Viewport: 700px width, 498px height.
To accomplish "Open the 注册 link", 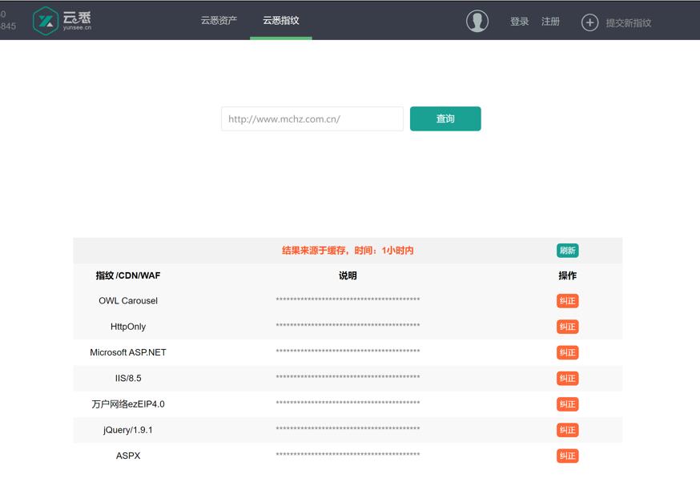I will [551, 22].
